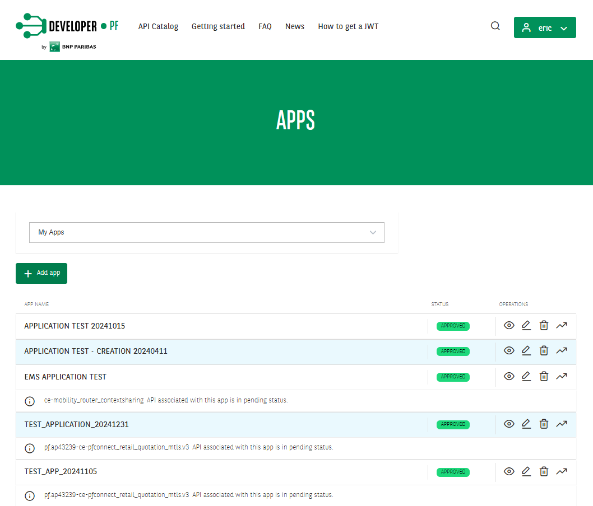Delete TEST_APPLICATION_20241231 using the trash icon
The width and height of the screenshot is (593, 506).
tap(544, 424)
